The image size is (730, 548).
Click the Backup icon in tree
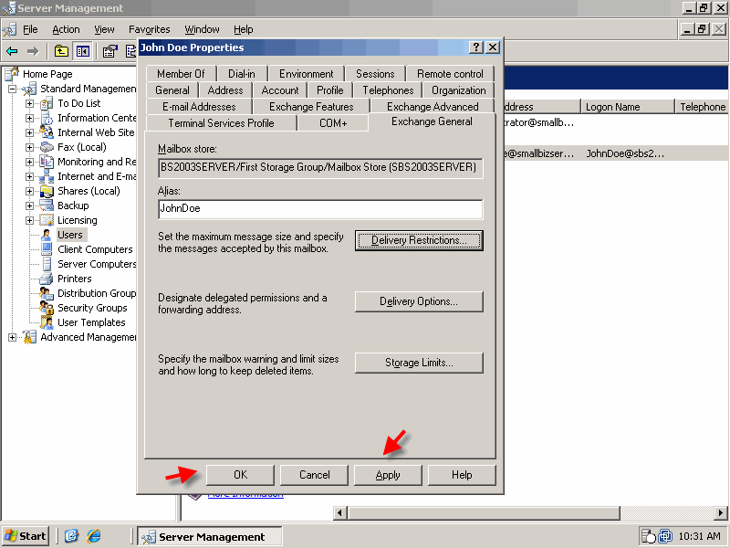pyautogui.click(x=47, y=205)
